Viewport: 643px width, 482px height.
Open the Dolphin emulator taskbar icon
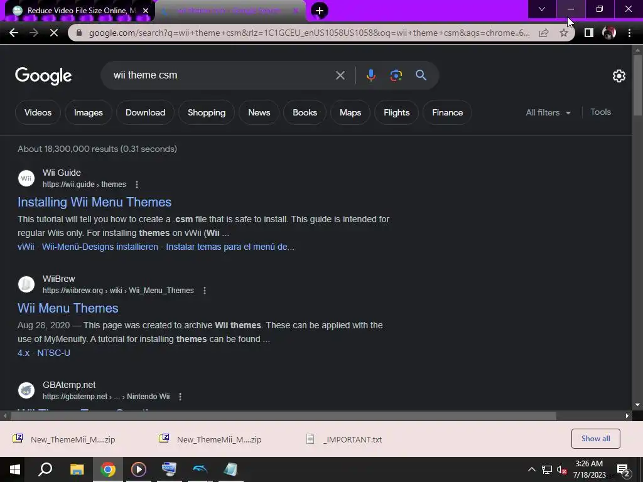(200, 469)
